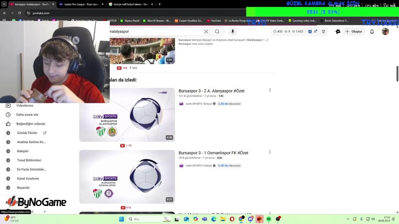Click the 1.1K vidIQ score under Alanyaspor video
The height and width of the screenshot is (224, 399).
click(x=126, y=146)
